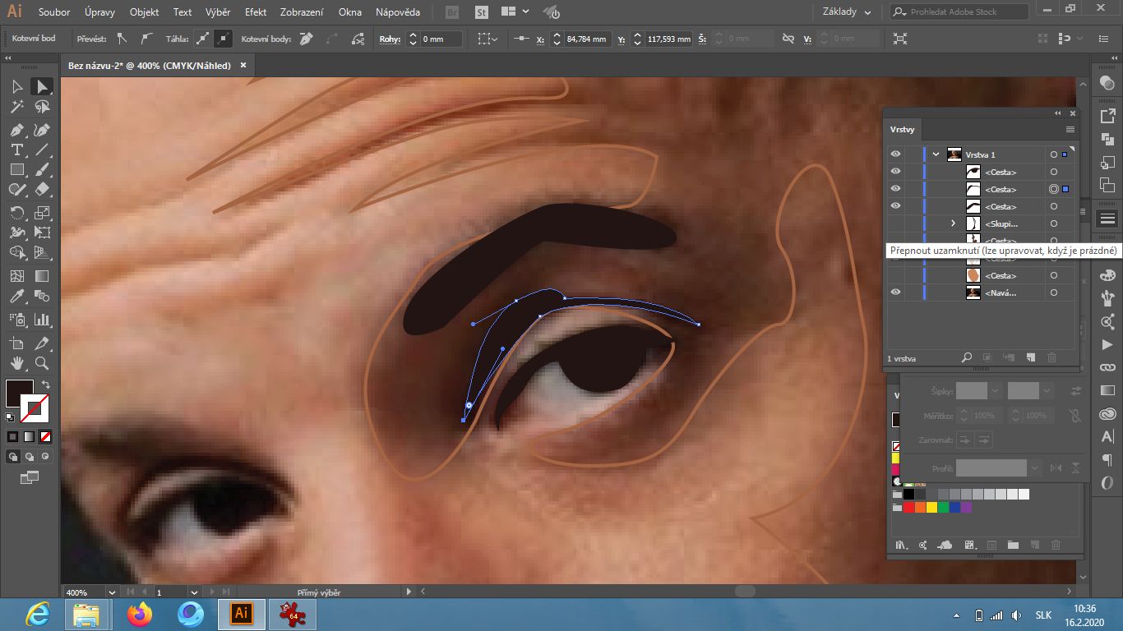Viewport: 1123px width, 631px height.
Task: Select the Magic Wand tool
Action: pyautogui.click(x=16, y=106)
